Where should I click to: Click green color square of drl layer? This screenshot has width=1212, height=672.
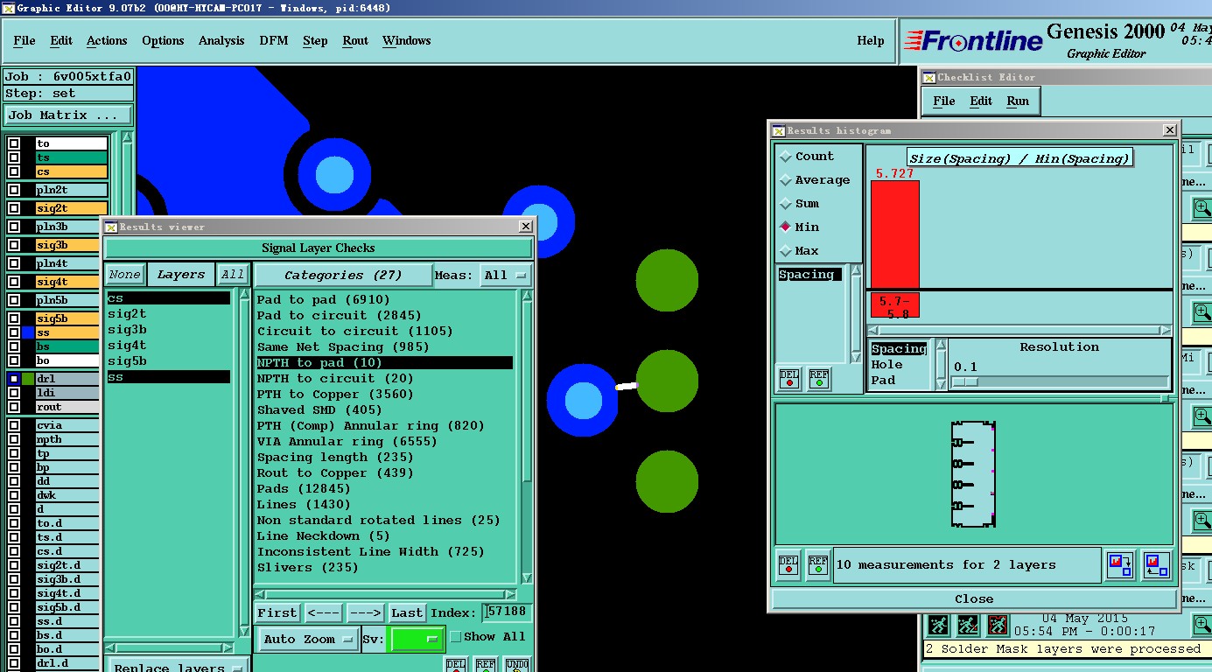[28, 379]
